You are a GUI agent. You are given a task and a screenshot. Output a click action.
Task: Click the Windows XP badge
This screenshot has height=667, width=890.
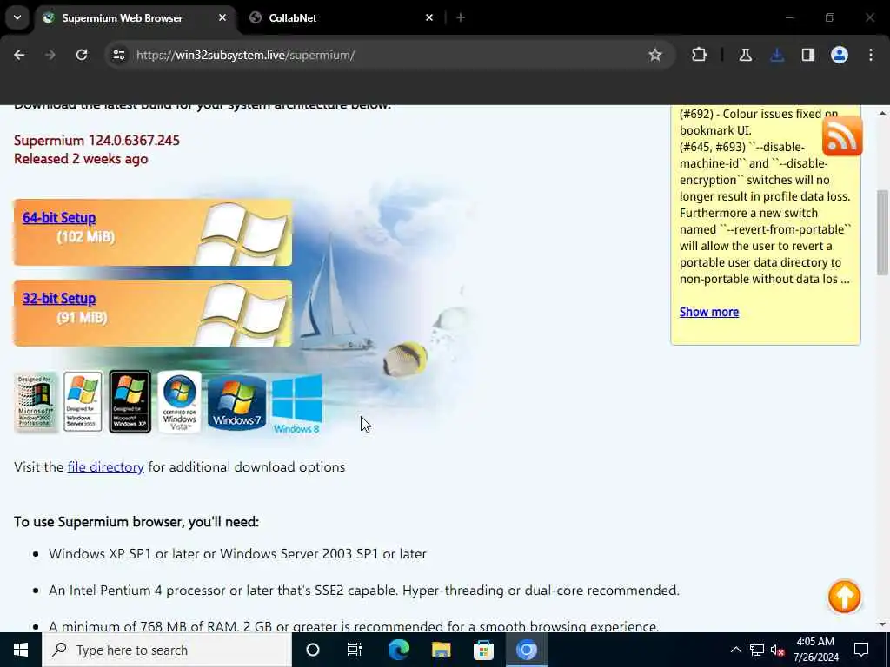(130, 401)
